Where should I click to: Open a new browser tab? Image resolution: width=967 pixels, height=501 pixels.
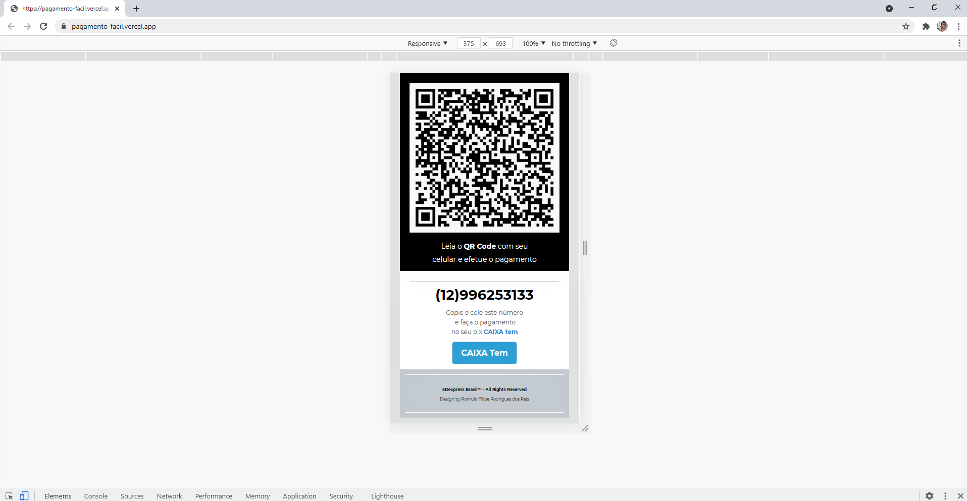click(136, 9)
